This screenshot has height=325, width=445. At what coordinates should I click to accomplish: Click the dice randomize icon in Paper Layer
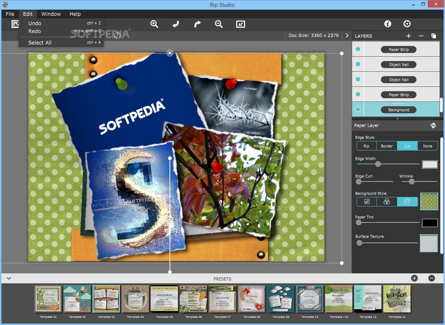click(x=434, y=125)
